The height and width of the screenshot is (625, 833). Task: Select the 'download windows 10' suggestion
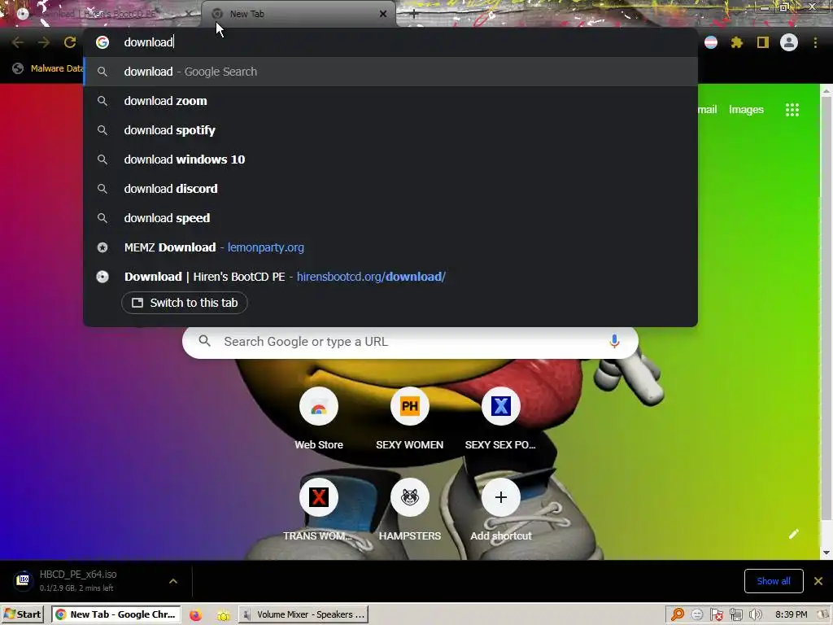[x=390, y=160]
